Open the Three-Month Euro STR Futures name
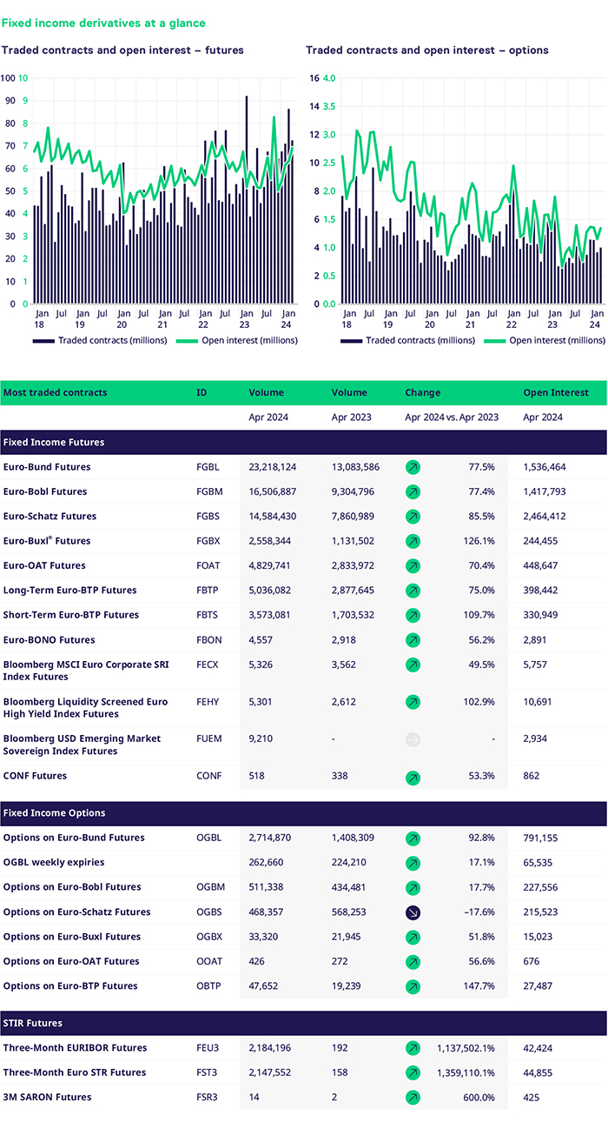 tap(75, 1072)
